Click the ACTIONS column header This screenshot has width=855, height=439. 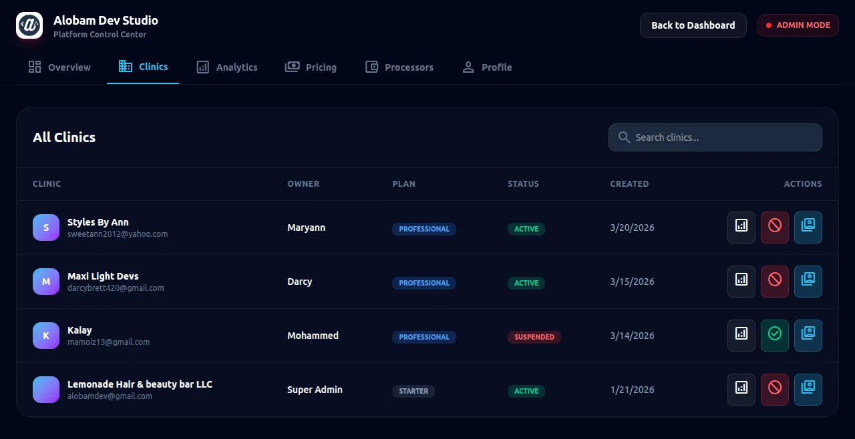click(x=803, y=184)
